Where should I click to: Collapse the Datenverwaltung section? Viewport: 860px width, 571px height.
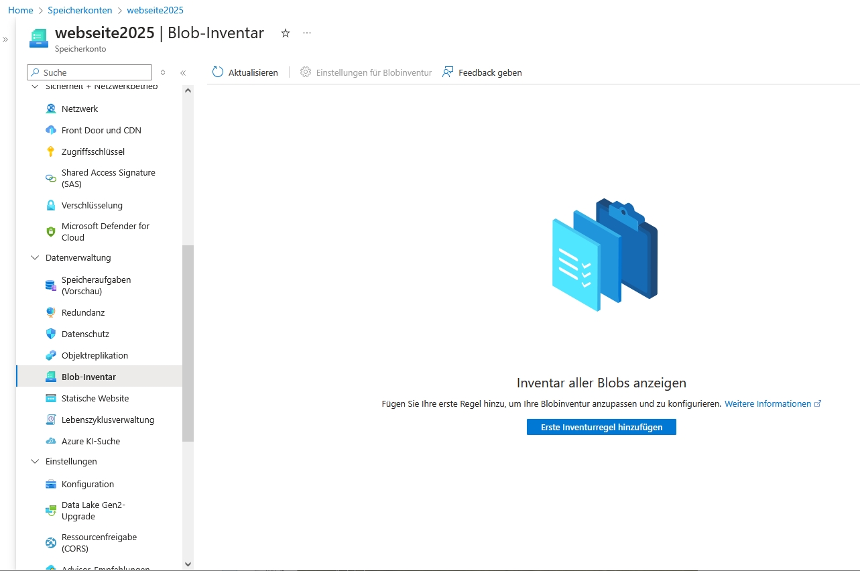[x=35, y=257]
